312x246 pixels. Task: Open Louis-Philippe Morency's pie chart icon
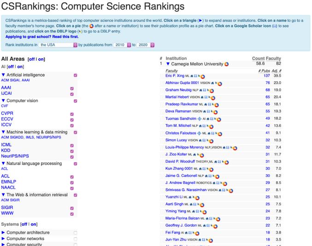click(235, 148)
